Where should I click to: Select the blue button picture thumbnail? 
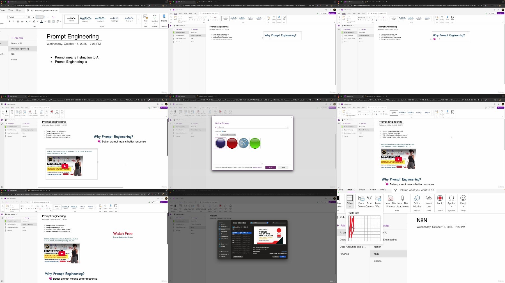click(221, 143)
